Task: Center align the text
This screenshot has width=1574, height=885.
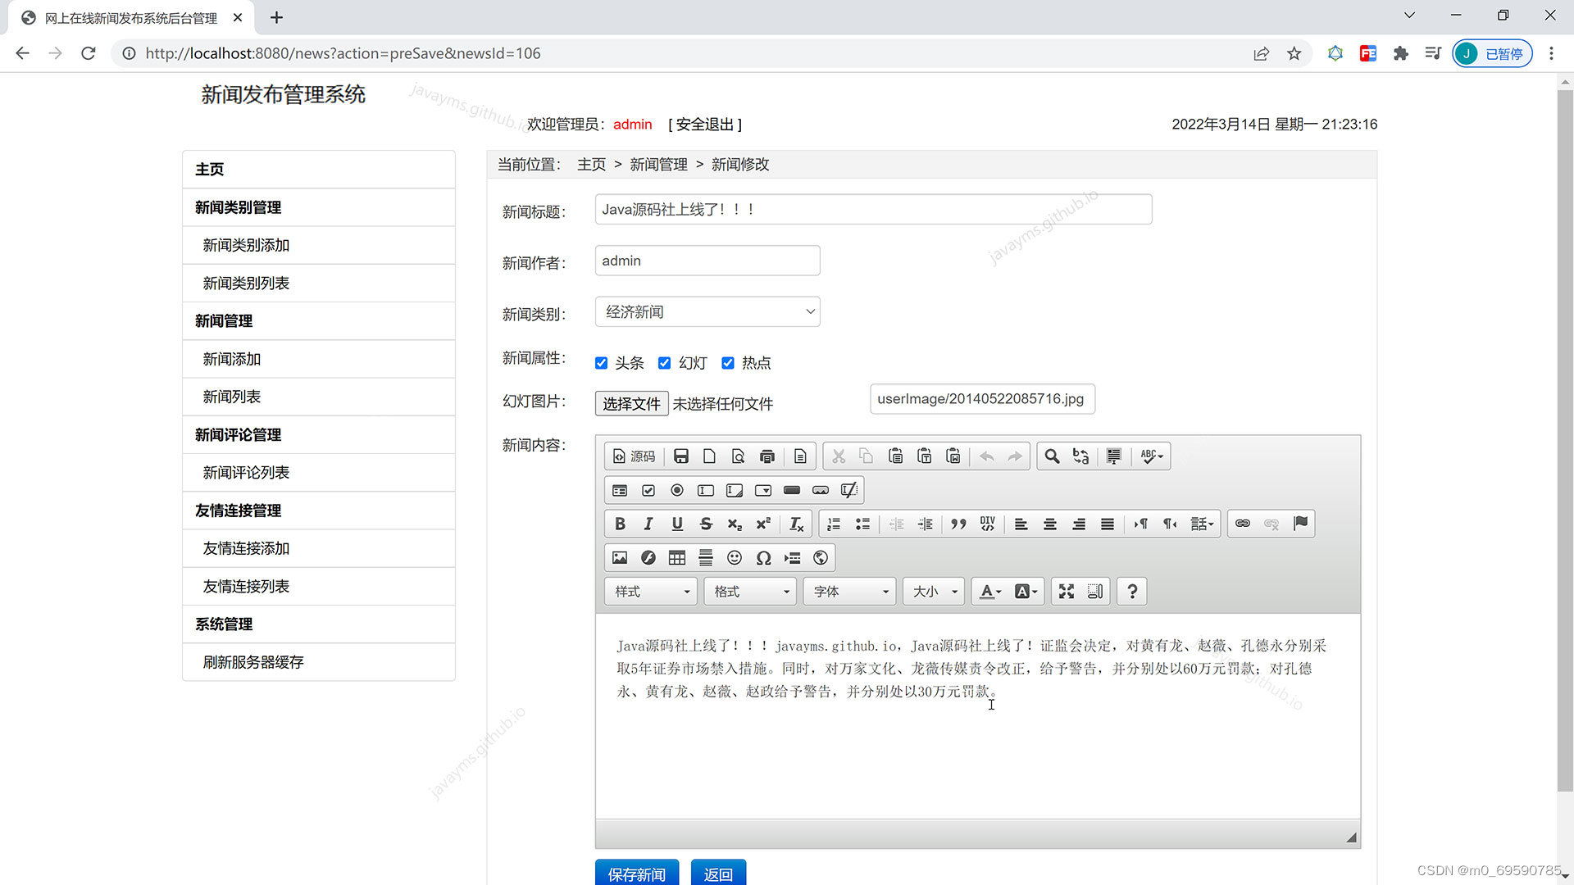Action: [1049, 524]
